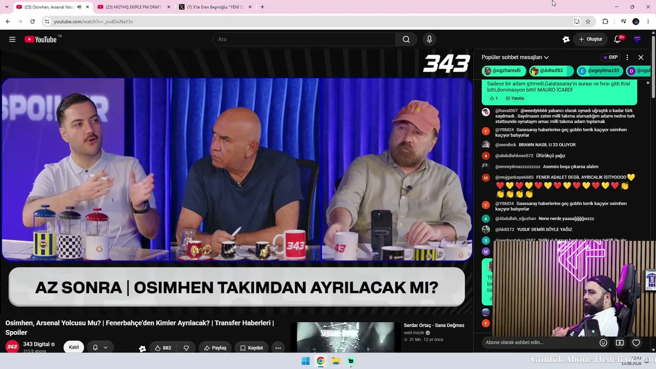Focus the YouTube Ara search field
Screen dimensions: 656x369
click(x=303, y=39)
